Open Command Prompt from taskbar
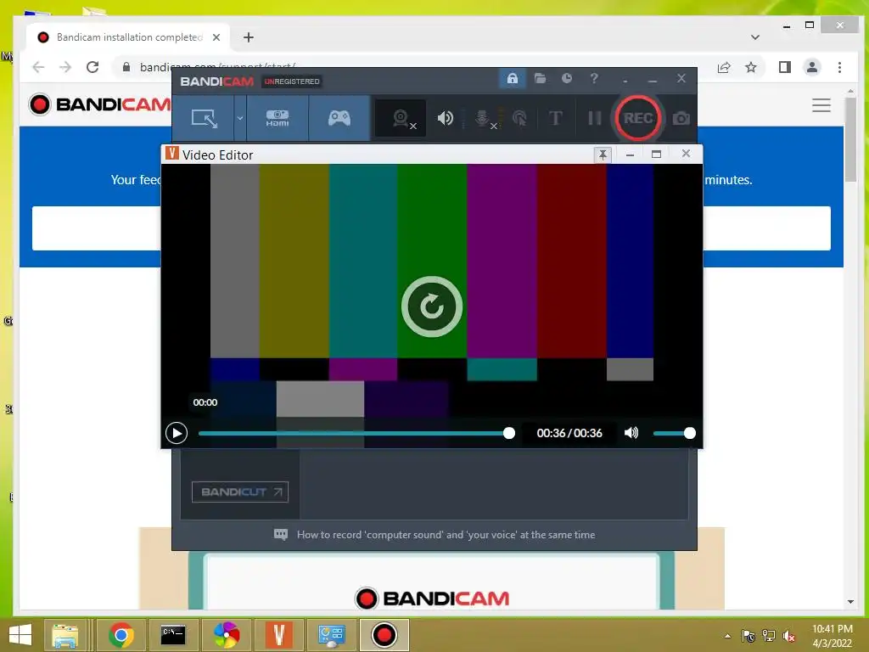This screenshot has height=652, width=869. coord(173,635)
